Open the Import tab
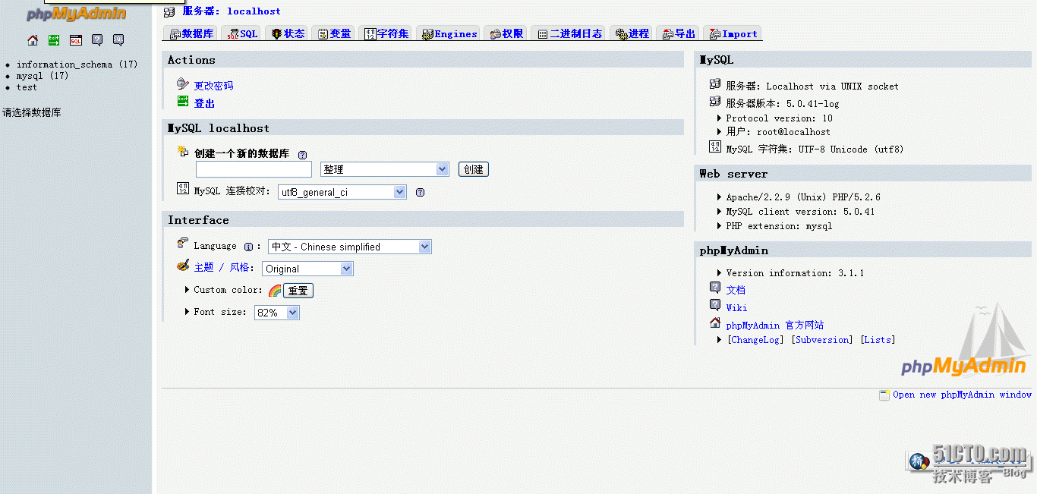 click(x=733, y=33)
